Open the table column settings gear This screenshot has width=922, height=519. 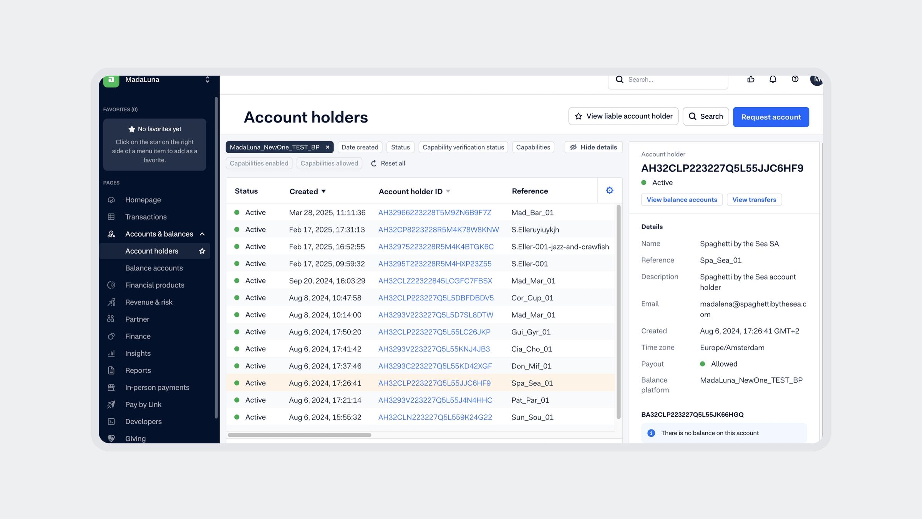pos(609,190)
